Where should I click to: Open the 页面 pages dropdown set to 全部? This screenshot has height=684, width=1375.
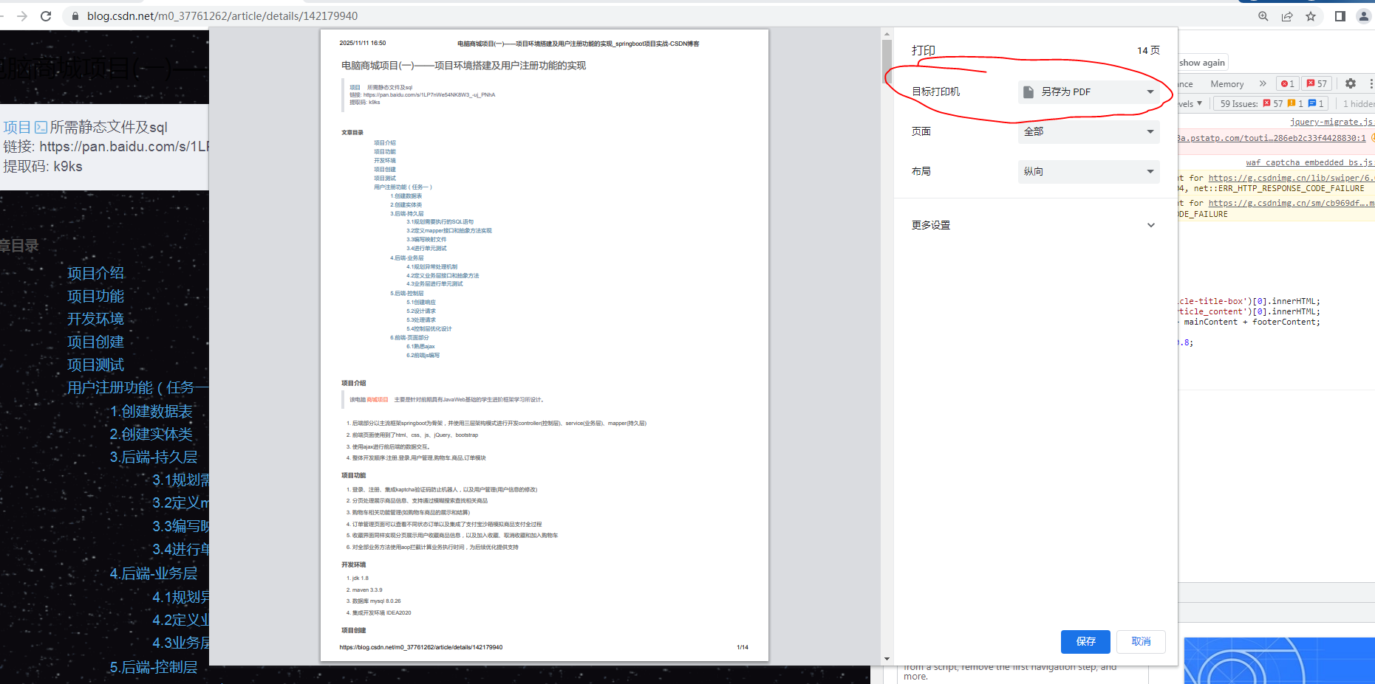[x=1089, y=131]
